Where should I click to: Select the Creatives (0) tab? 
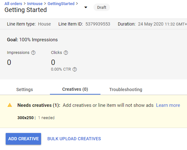click(75, 89)
